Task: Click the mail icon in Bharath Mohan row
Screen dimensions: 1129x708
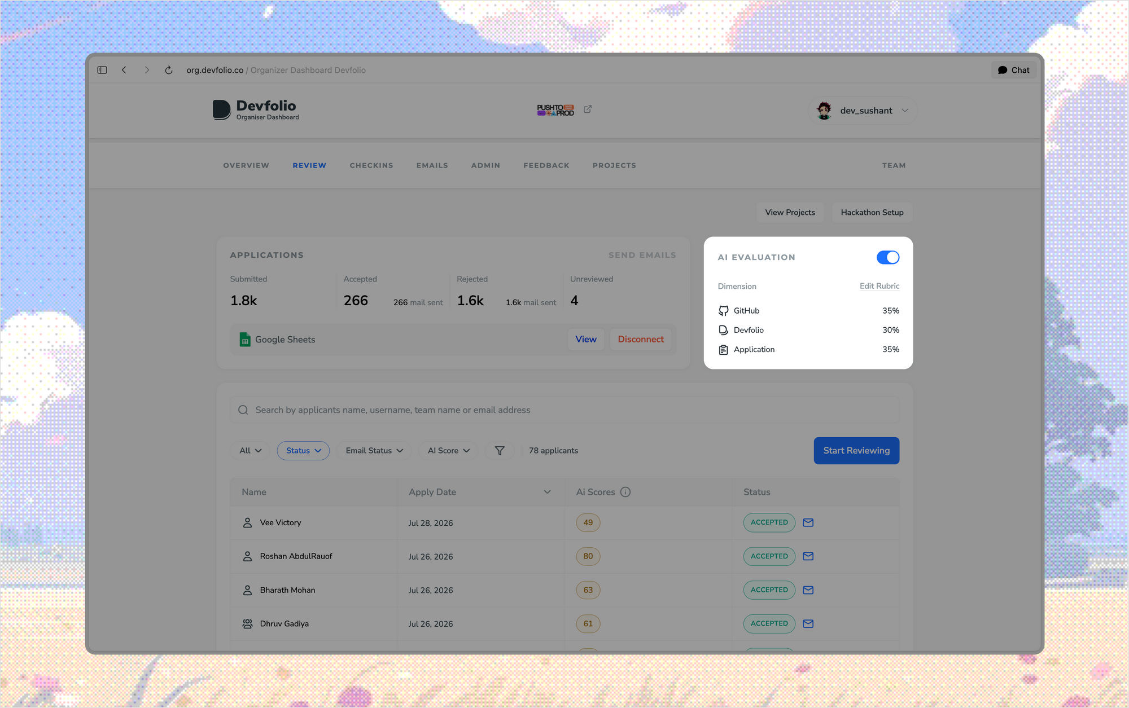Action: 808,590
